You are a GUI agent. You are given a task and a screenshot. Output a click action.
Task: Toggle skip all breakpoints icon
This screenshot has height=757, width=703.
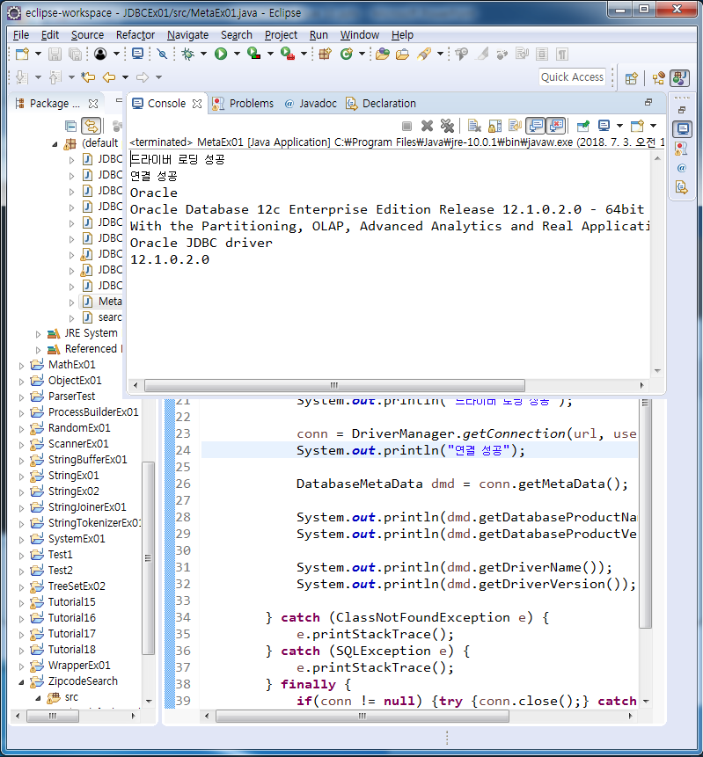click(x=163, y=55)
